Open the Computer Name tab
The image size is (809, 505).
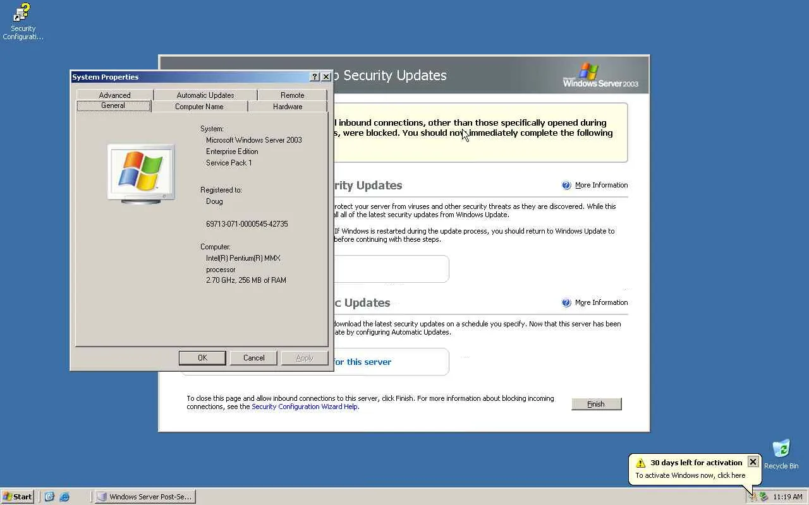pyautogui.click(x=199, y=107)
